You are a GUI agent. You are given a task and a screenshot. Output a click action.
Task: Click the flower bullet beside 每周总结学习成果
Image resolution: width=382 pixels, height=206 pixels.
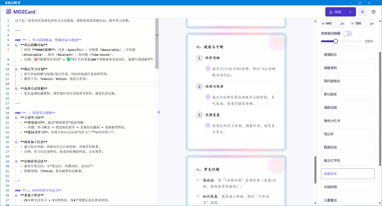click(208, 125)
